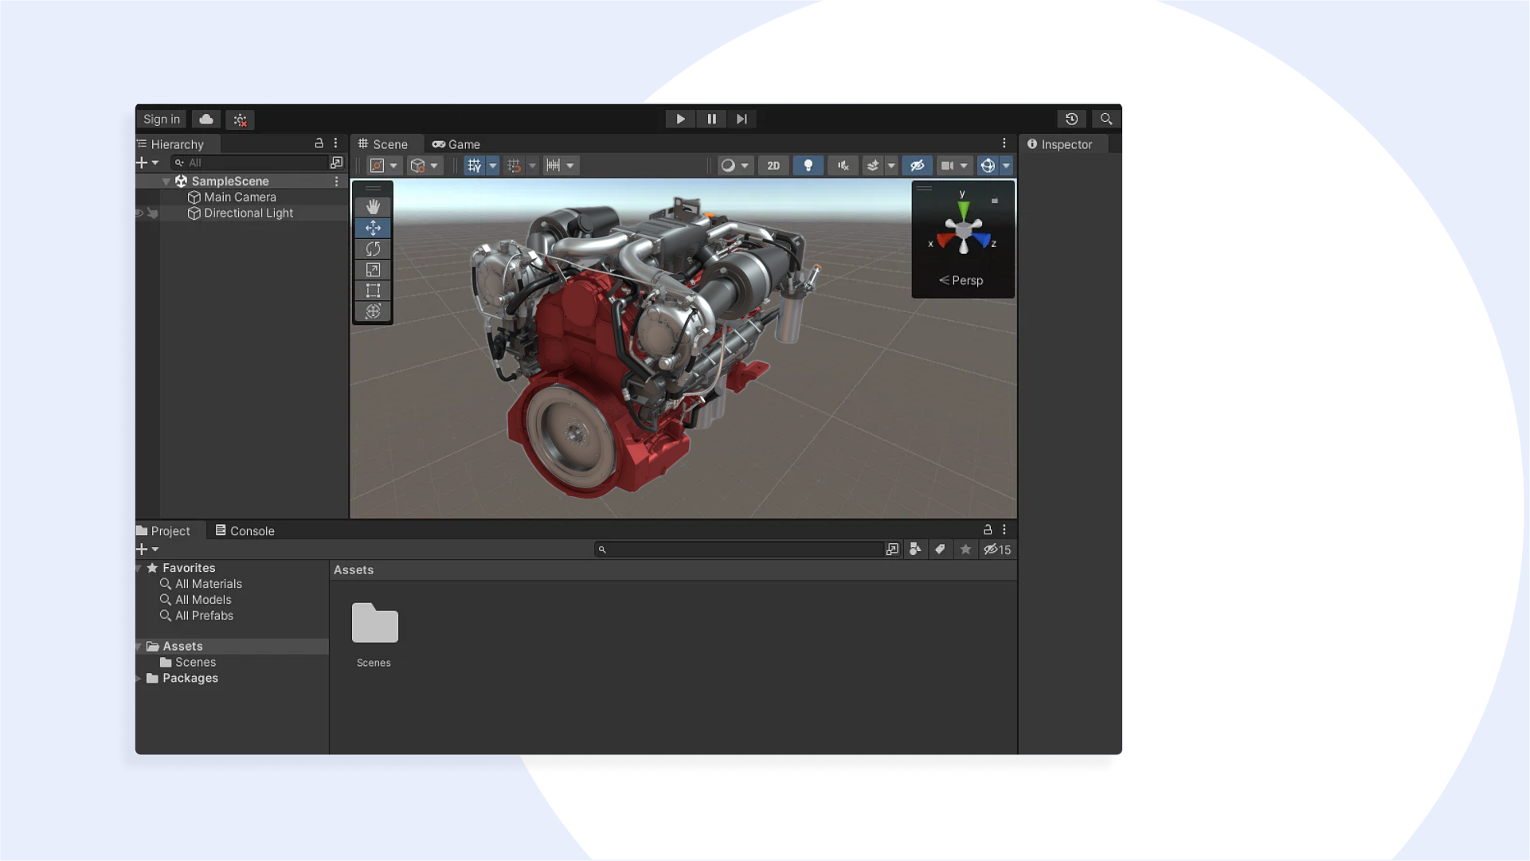Screen dimensions: 1530x861
Task: Click the Project panel favorites star icon
Action: click(x=965, y=550)
